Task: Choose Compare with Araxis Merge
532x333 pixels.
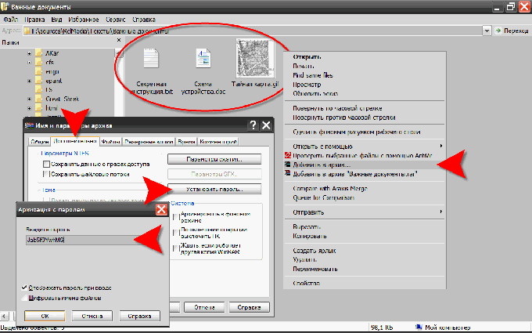Action: [365, 188]
